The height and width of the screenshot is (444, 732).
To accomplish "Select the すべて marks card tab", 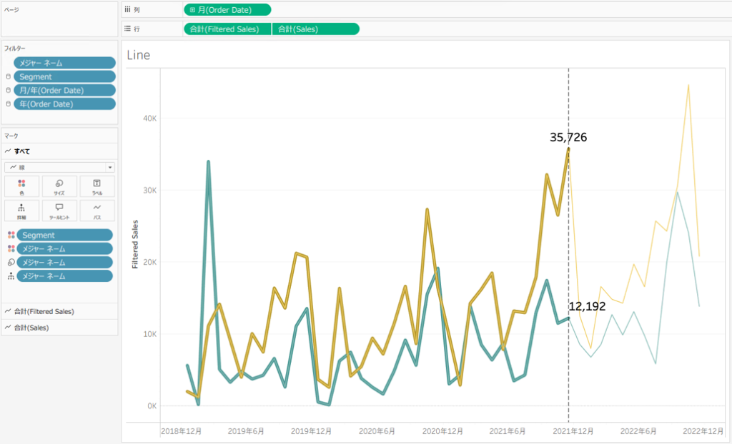I will coord(21,151).
